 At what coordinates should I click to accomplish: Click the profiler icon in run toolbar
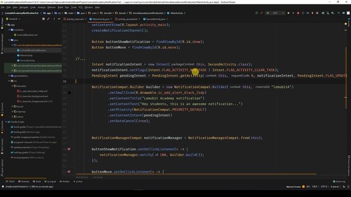tap(308, 13)
